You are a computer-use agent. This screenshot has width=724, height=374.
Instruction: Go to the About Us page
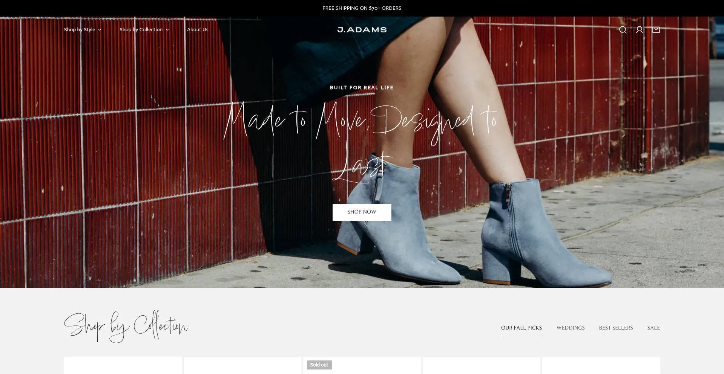tap(198, 30)
